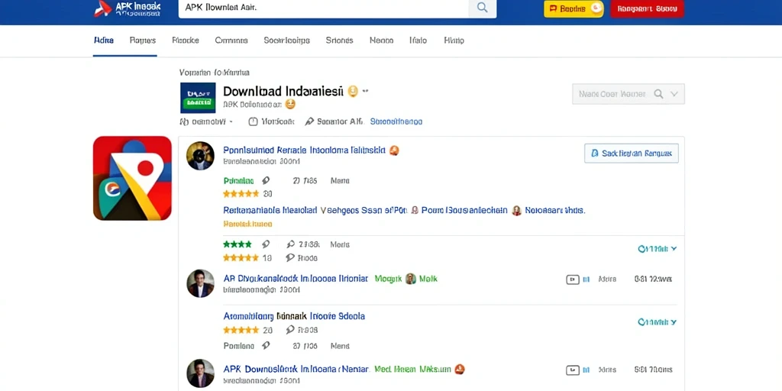782x391 pixels.
Task: Open the 'Neoos' tab
Action: click(x=382, y=40)
